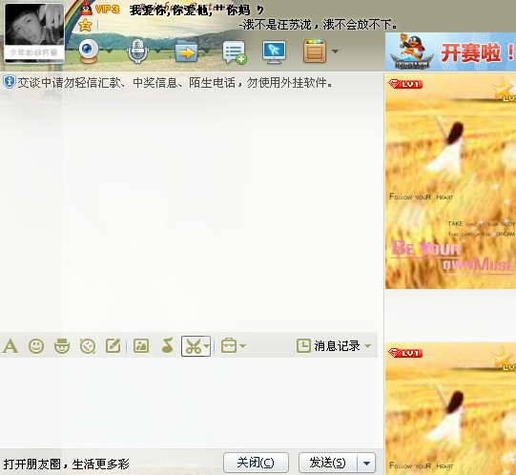The height and width of the screenshot is (475, 516).
Task: Open file transfer options arrow beside folder
Action: [x=207, y=52]
